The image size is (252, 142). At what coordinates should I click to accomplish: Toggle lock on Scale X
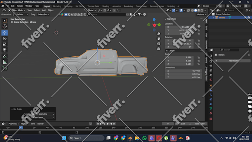point(199,57)
